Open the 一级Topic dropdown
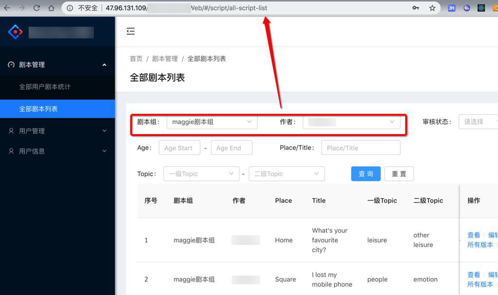The image size is (498, 295). click(x=201, y=174)
